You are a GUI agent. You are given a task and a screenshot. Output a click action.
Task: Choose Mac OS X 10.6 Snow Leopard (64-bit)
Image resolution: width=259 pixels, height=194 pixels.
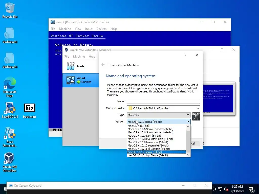tap(157, 132)
